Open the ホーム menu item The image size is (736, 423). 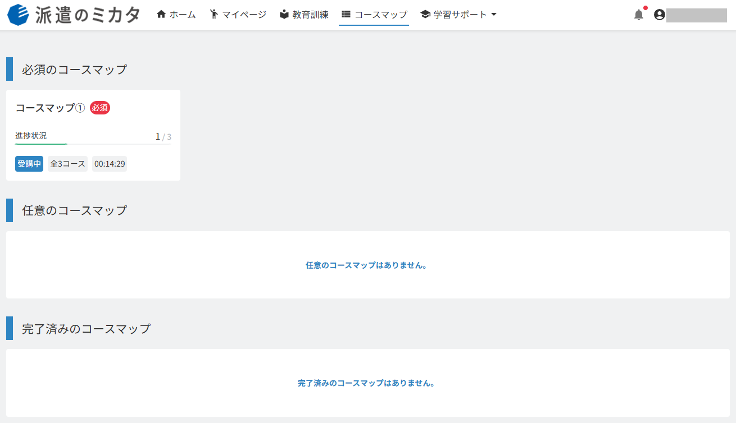click(x=183, y=15)
